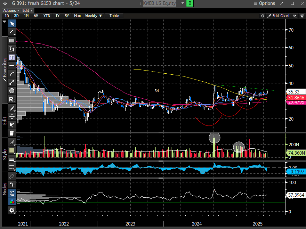This screenshot has width=306, height=229.
Task: Switch to the Table view
Action: coord(114,16)
